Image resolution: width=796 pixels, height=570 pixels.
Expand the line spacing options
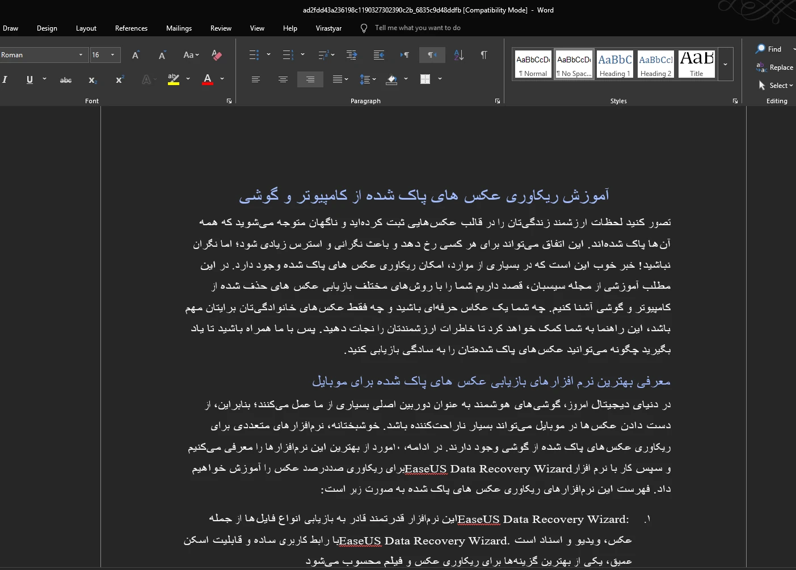pos(374,79)
